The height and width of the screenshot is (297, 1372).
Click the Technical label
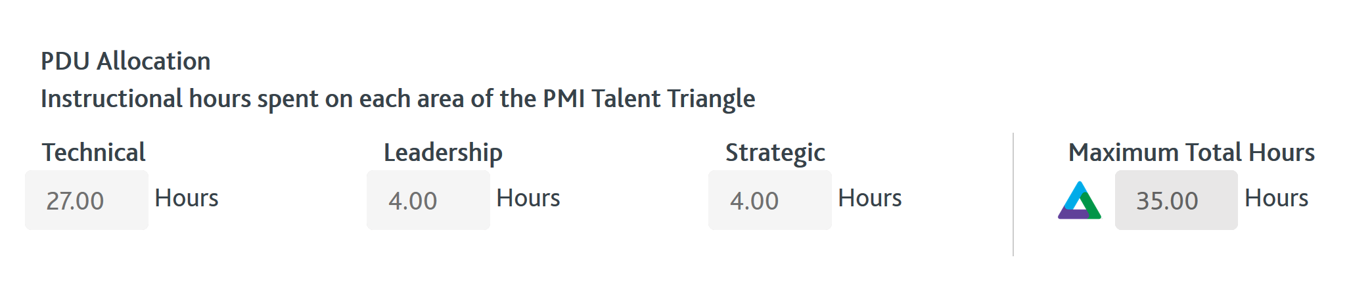point(94,152)
